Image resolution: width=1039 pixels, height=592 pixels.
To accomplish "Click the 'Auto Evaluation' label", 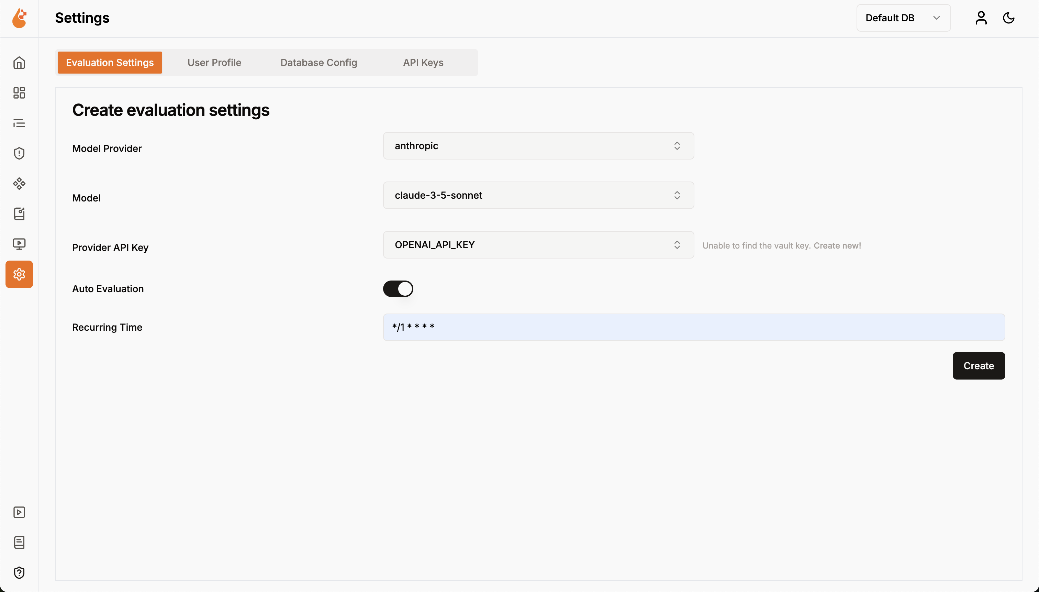I will (x=108, y=289).
